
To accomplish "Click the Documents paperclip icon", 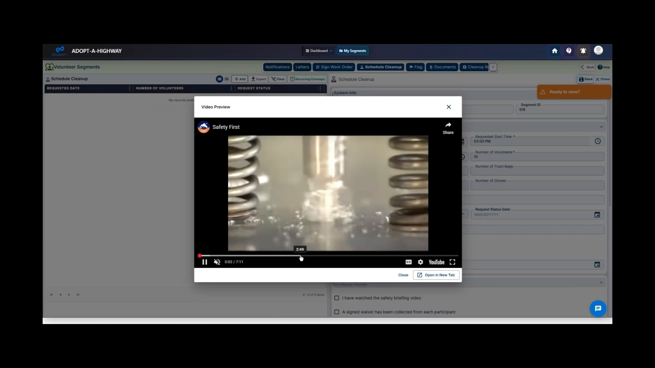I will click(x=431, y=67).
